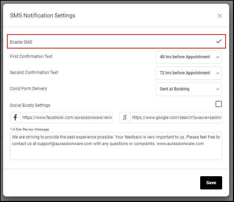Image resolution: width=234 pixels, height=202 pixels.
Task: Open the 72 hrs before Appointment dropdown
Action: (189, 73)
